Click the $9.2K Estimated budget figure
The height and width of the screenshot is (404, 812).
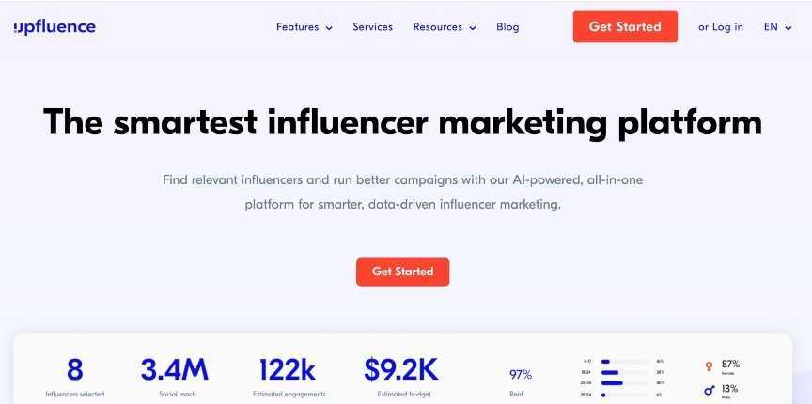(401, 370)
